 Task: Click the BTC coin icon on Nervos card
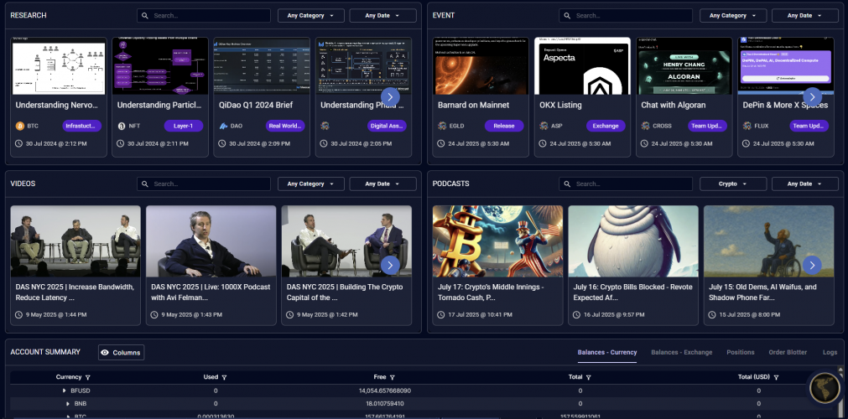[x=20, y=126]
